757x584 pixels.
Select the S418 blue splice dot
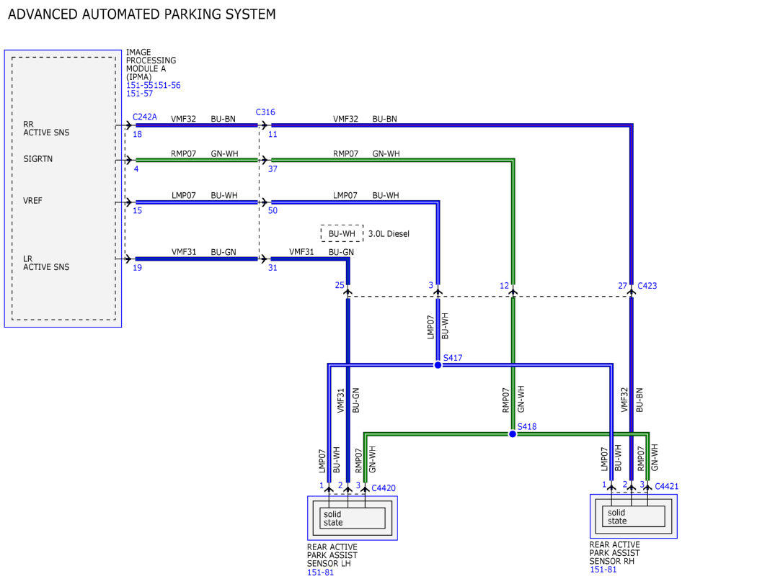tap(513, 434)
